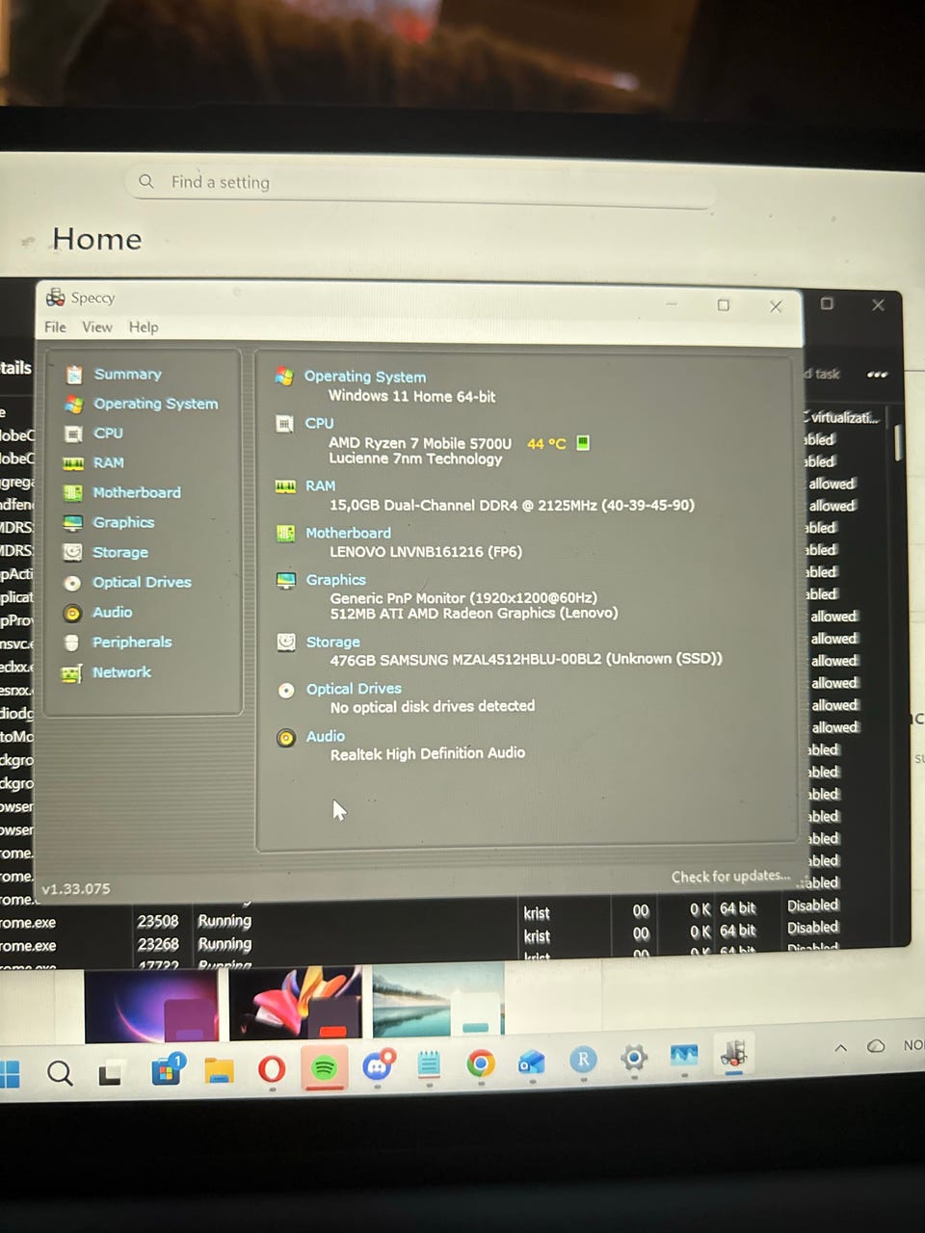The height and width of the screenshot is (1233, 925).
Task: Click the Audio heading link in summary
Action: (325, 736)
